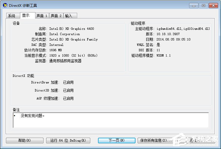
Task: Click the 当前显示模式: label
Action: pyautogui.click(x=36, y=55)
